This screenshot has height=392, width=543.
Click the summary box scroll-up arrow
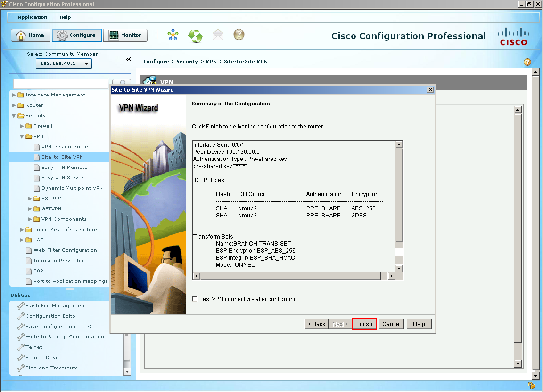pos(399,144)
